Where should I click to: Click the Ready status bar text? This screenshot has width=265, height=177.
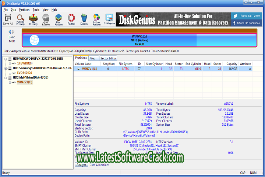[x=6, y=173]
